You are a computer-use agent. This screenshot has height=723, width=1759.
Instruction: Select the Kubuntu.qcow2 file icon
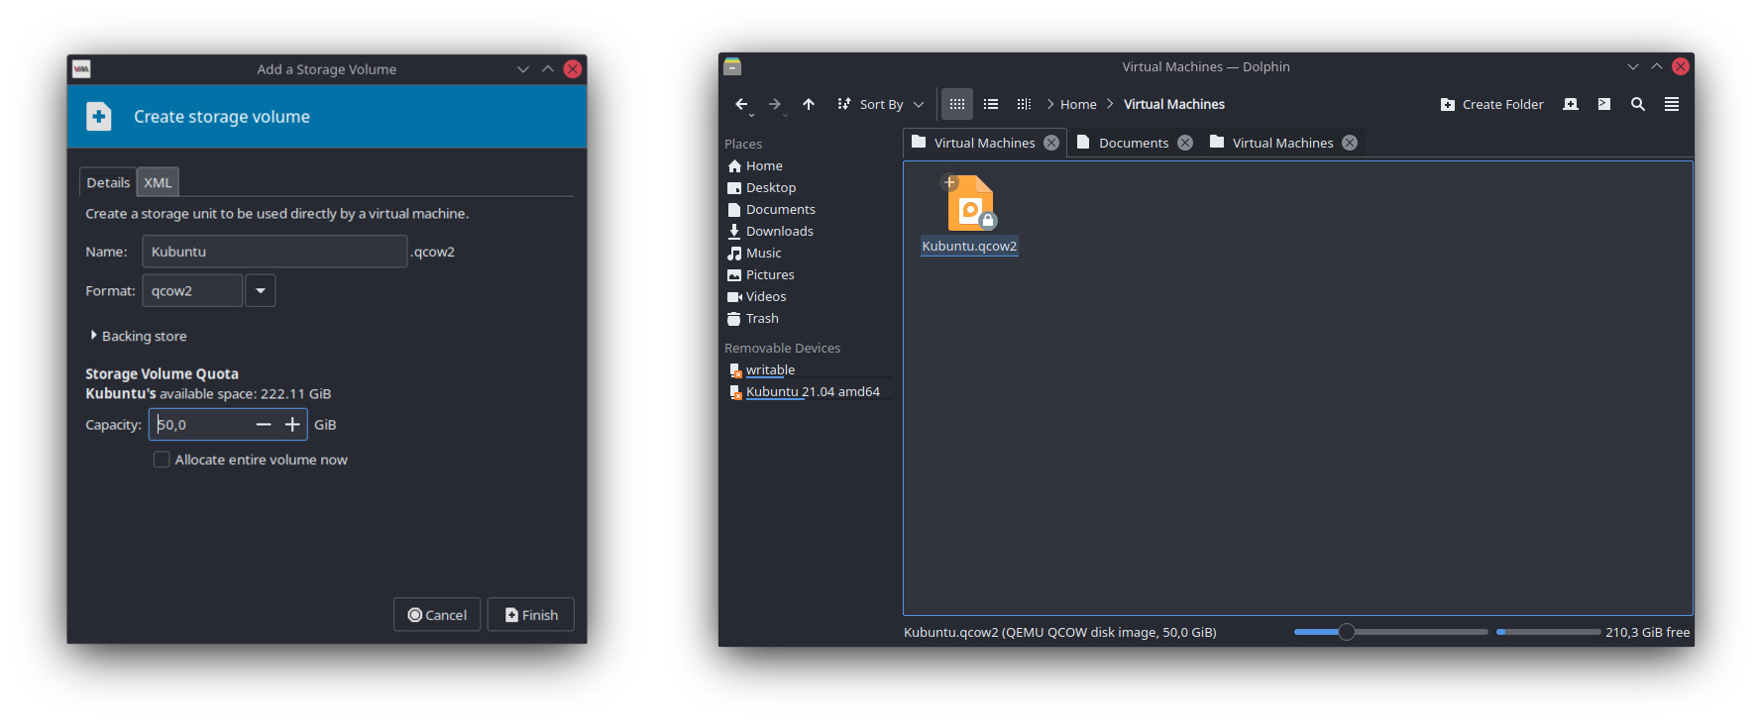click(970, 203)
